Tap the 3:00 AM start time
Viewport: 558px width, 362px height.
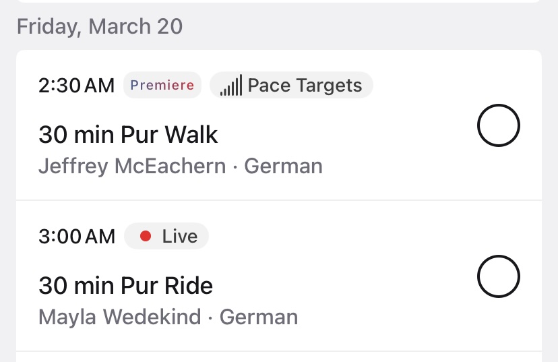pos(77,236)
